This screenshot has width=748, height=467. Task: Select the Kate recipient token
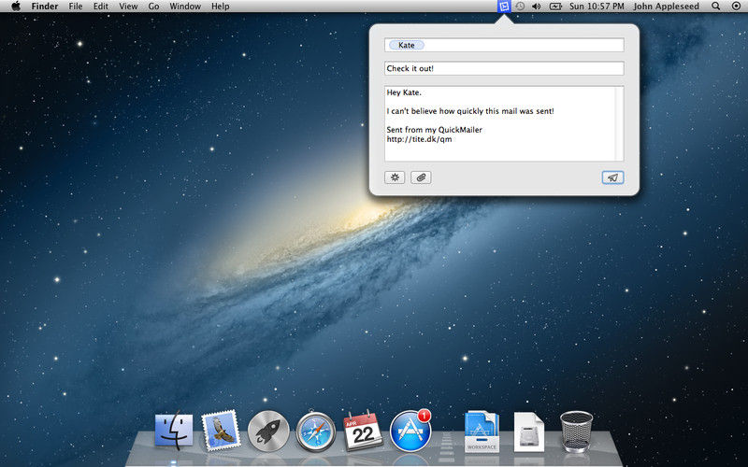coord(407,45)
